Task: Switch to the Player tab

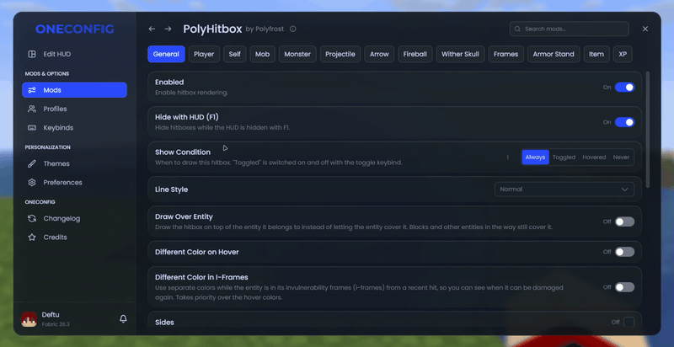Action: tap(204, 54)
